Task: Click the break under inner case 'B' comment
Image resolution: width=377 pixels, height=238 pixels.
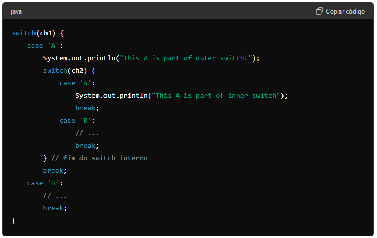Action: point(87,146)
